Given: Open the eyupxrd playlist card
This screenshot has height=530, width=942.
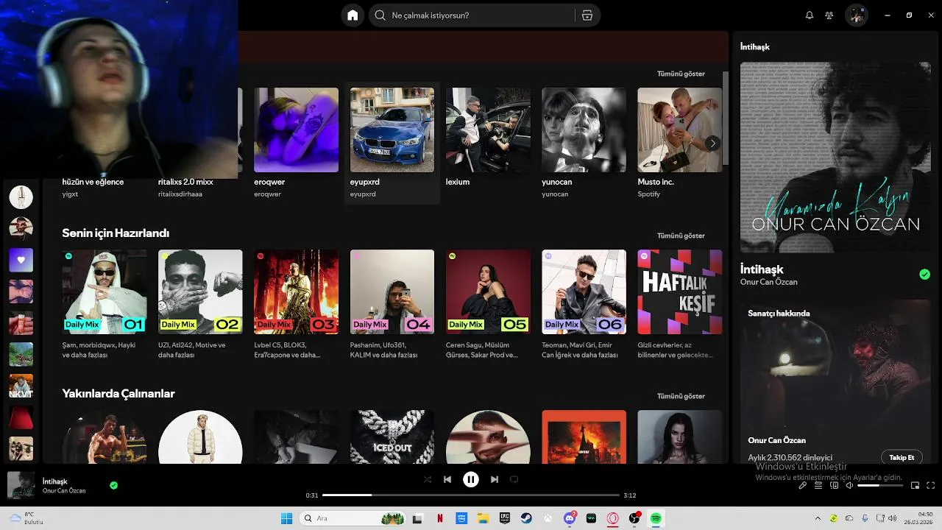Looking at the screenshot, I should 392,144.
